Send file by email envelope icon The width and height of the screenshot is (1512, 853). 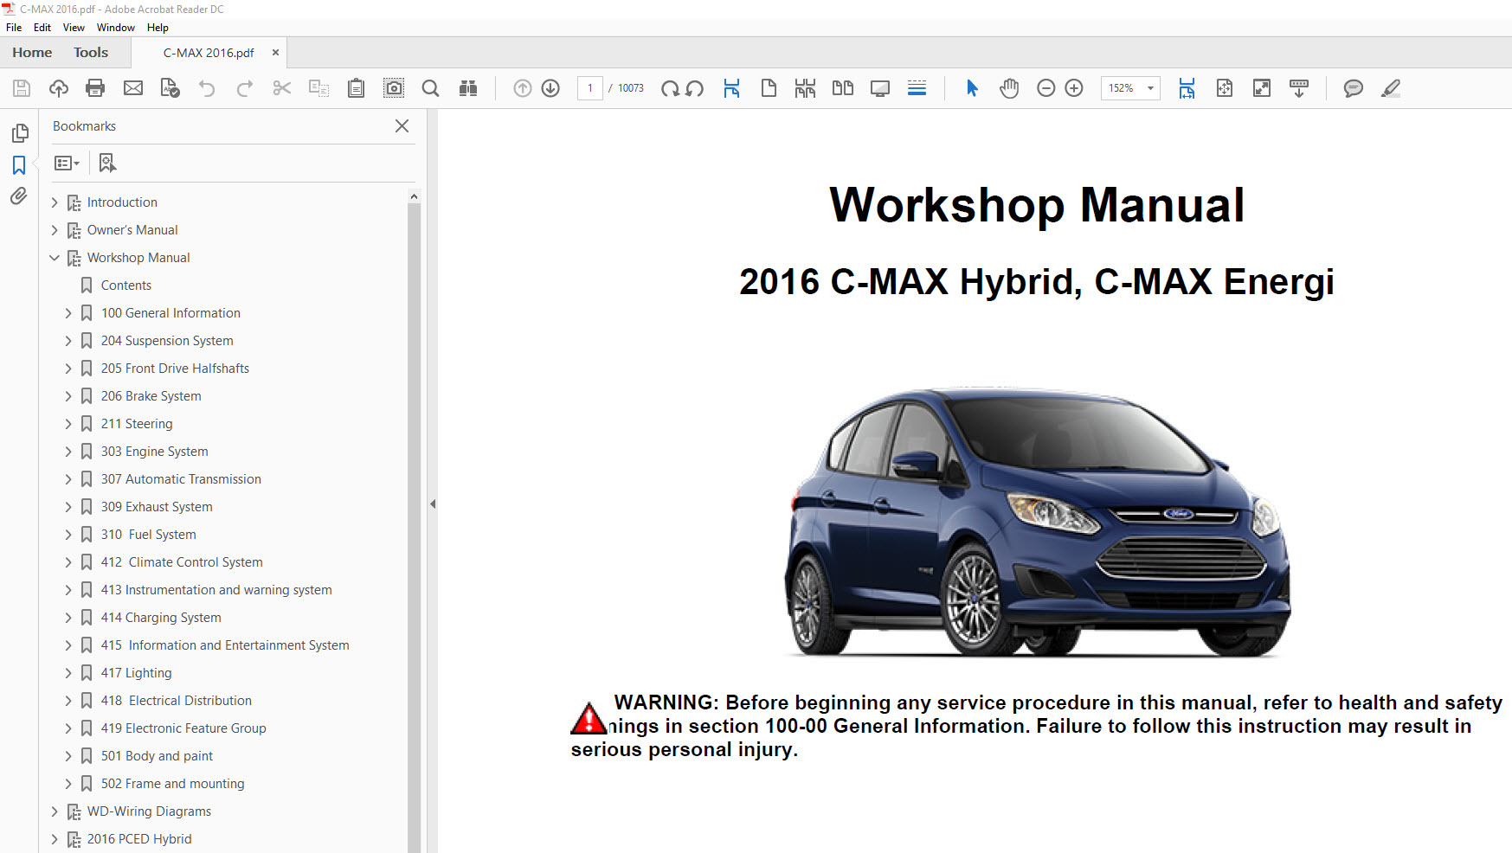point(133,88)
